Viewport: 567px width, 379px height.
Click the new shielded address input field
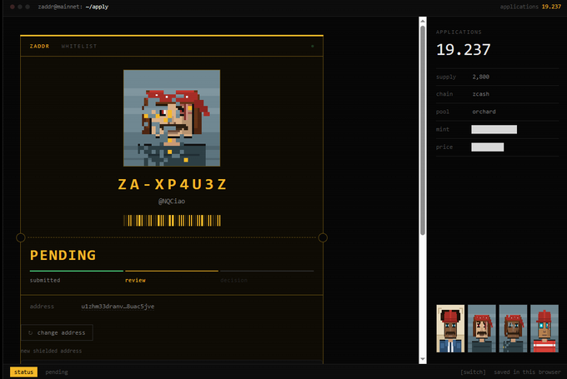click(172, 361)
